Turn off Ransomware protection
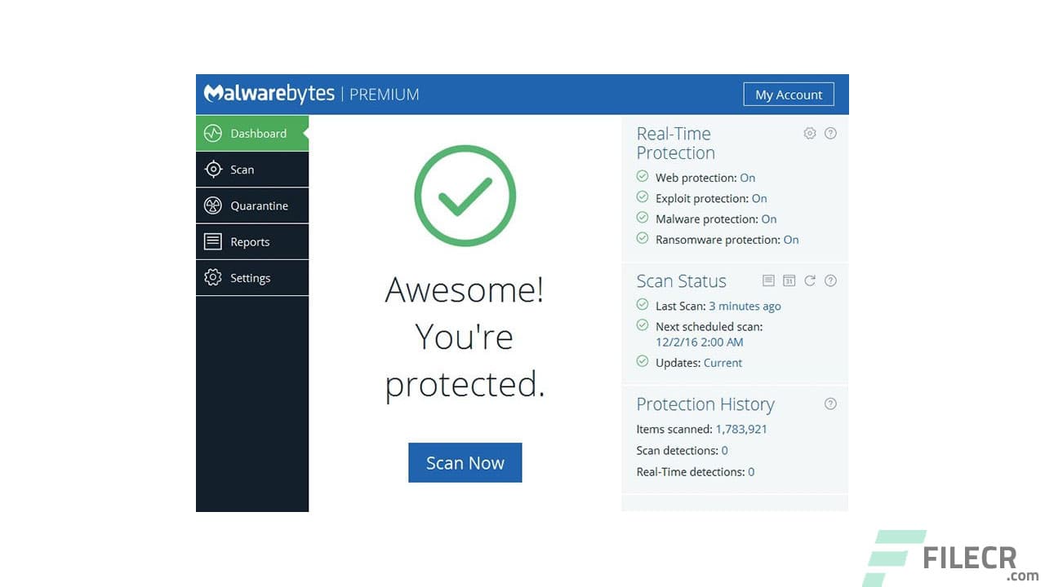This screenshot has height=587, width=1045. point(791,239)
